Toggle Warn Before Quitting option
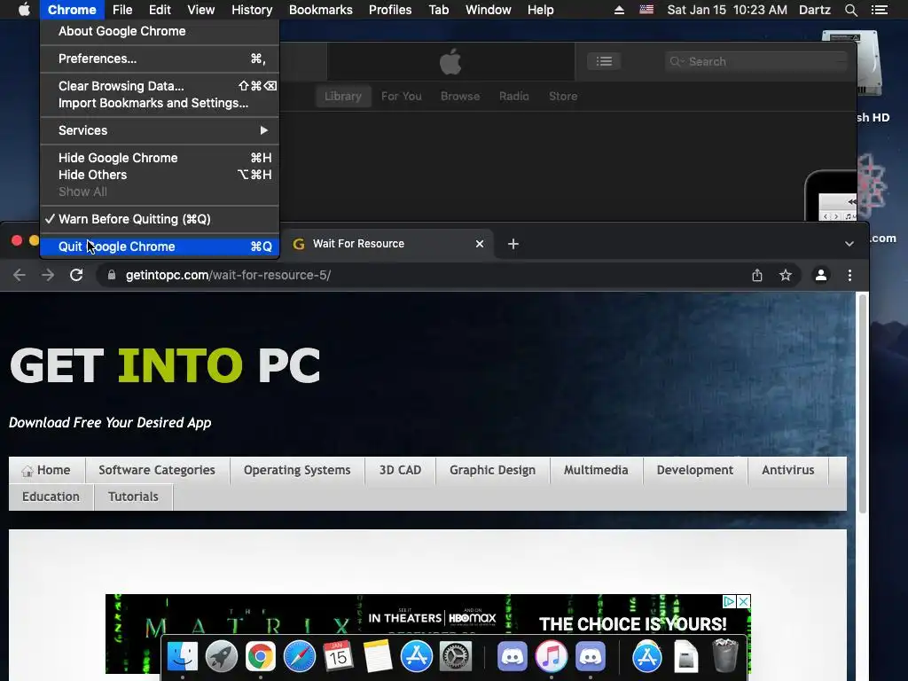The height and width of the screenshot is (681, 908). coord(160,219)
